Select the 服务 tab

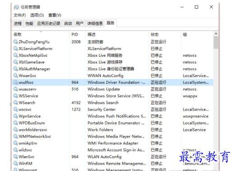tap(111, 23)
